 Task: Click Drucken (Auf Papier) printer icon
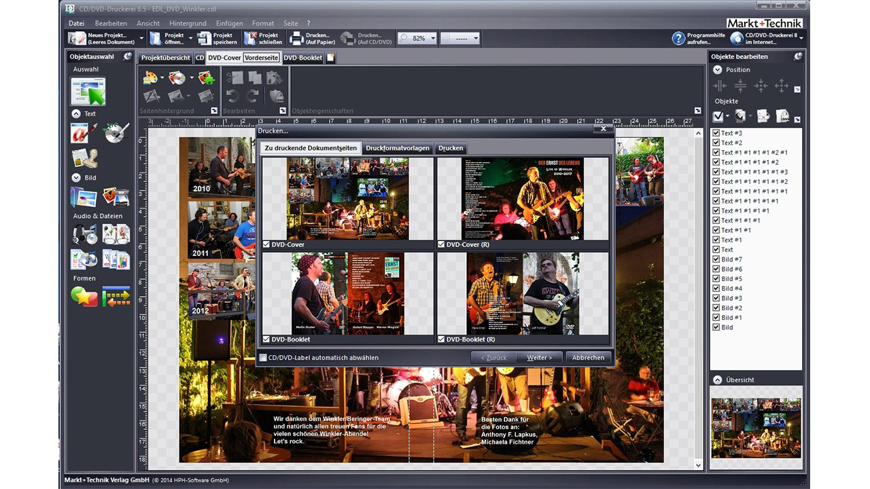[x=296, y=39]
